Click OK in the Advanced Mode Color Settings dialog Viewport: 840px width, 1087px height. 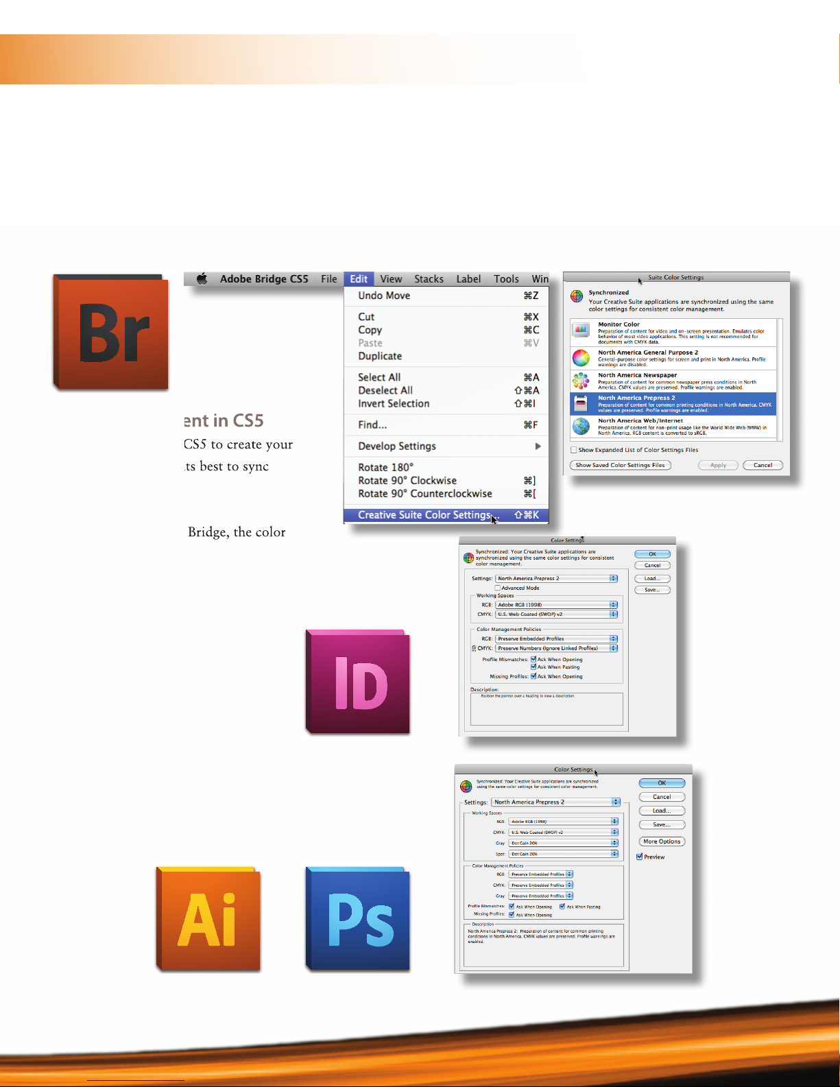652,554
